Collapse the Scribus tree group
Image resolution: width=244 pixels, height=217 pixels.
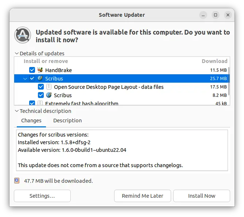pos(25,79)
